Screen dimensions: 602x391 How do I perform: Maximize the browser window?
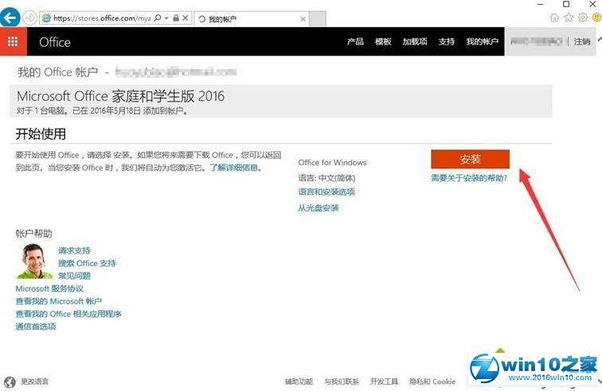tap(566, 4)
